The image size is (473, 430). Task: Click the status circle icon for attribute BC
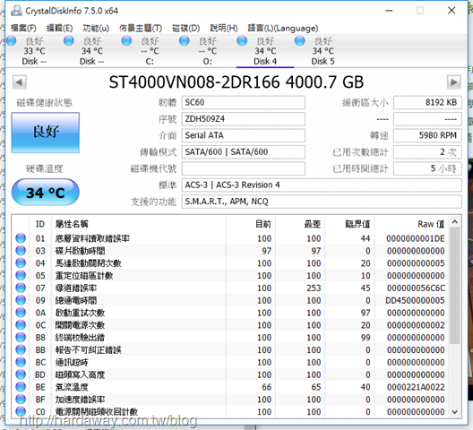[21, 362]
